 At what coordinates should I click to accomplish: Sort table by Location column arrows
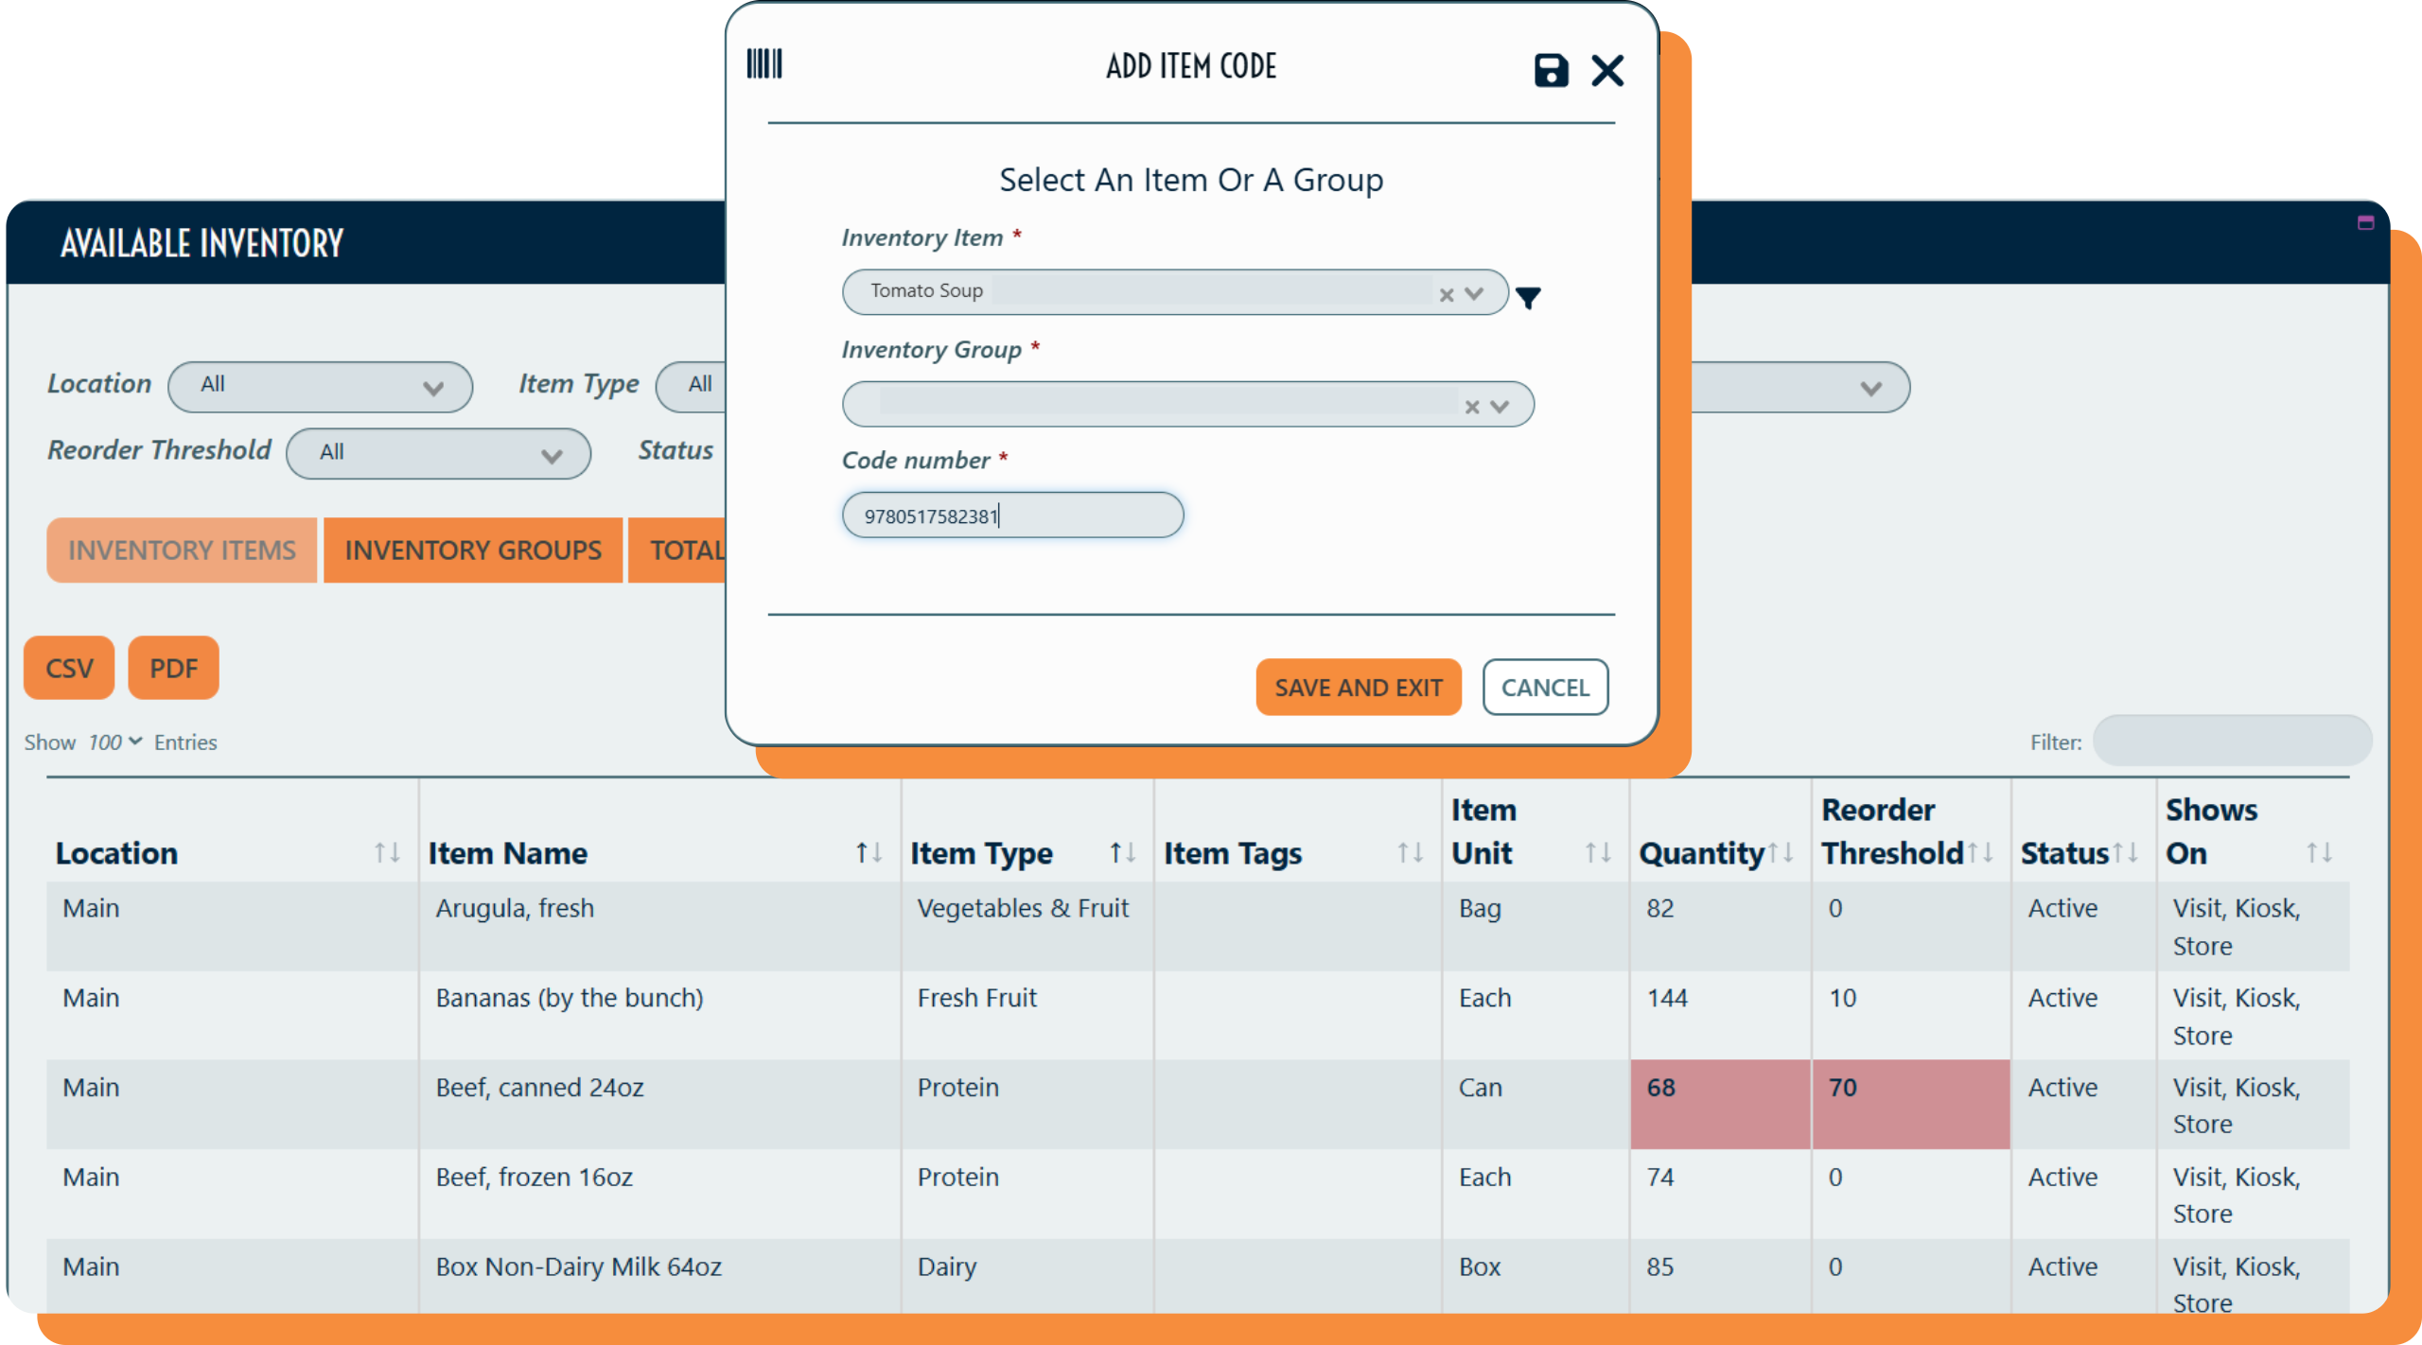tap(386, 853)
